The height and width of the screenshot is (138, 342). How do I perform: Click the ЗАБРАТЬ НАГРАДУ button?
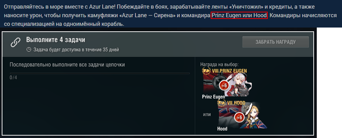pos(275,42)
